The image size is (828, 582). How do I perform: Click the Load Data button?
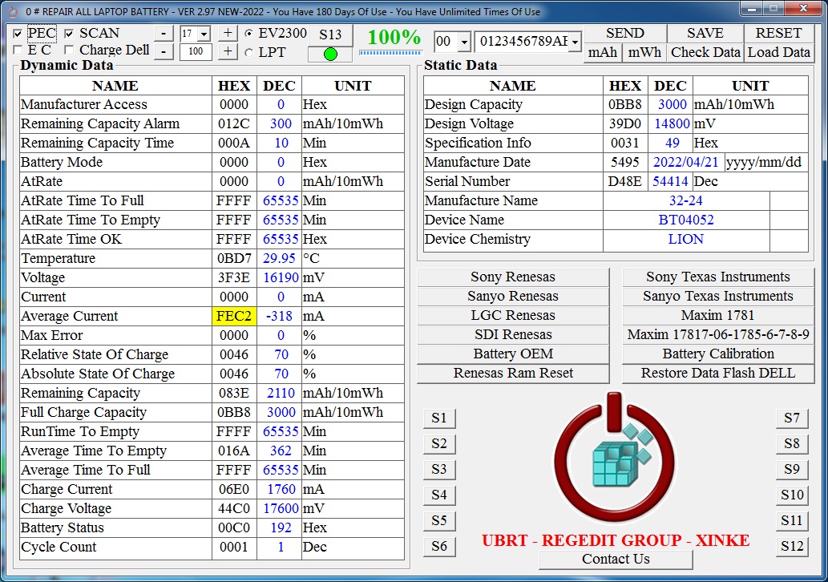(778, 52)
